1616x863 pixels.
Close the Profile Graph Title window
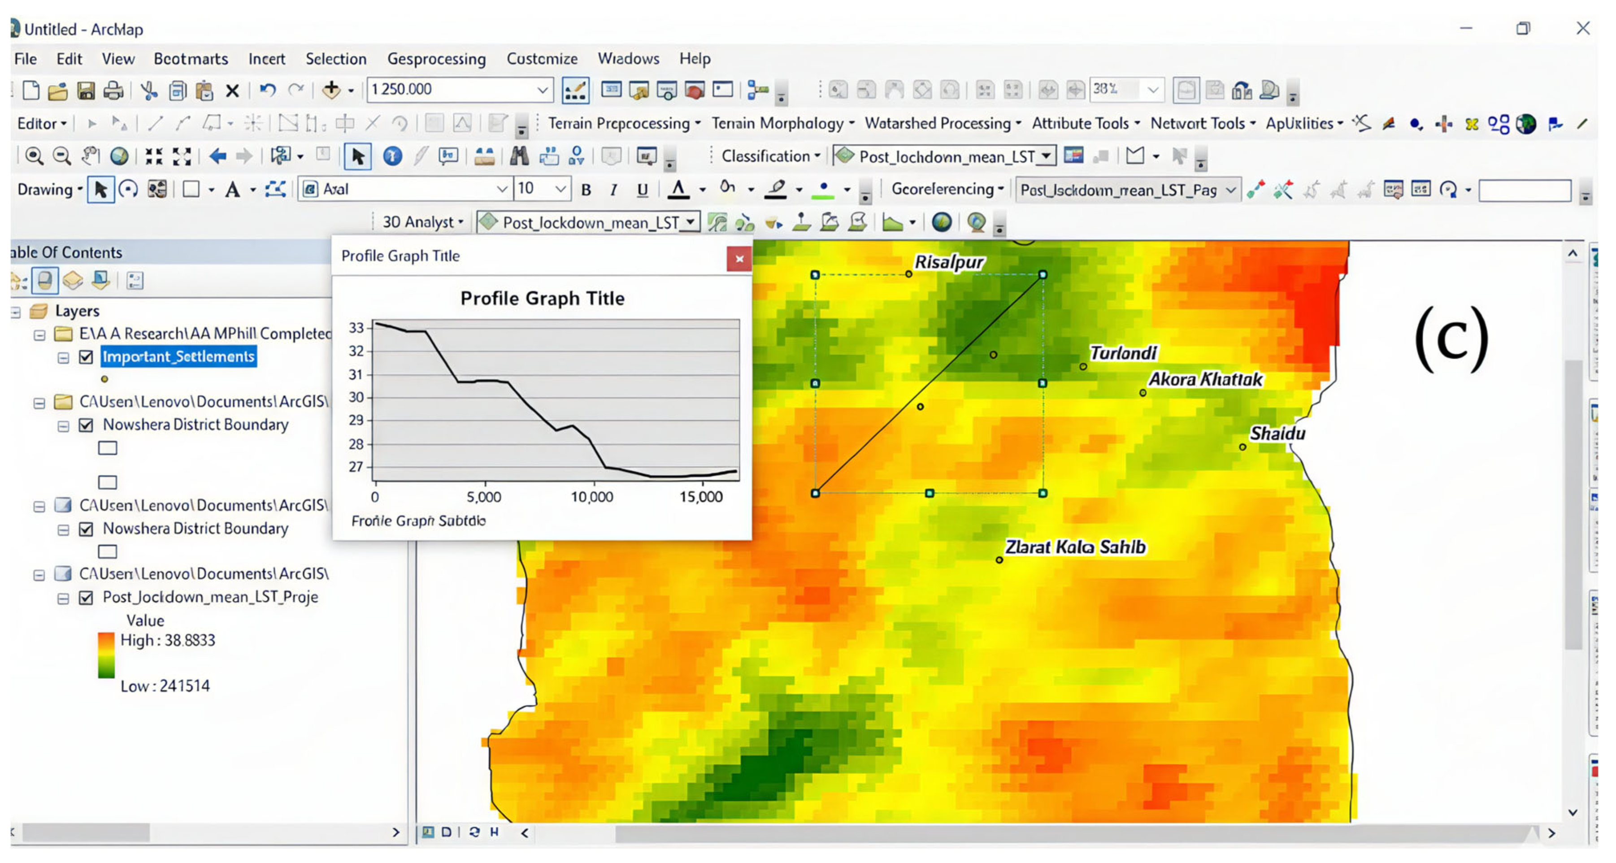click(x=739, y=258)
